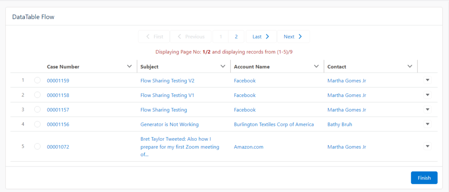
Task: Open row actions menu for case 00001159
Action: [x=428, y=80]
